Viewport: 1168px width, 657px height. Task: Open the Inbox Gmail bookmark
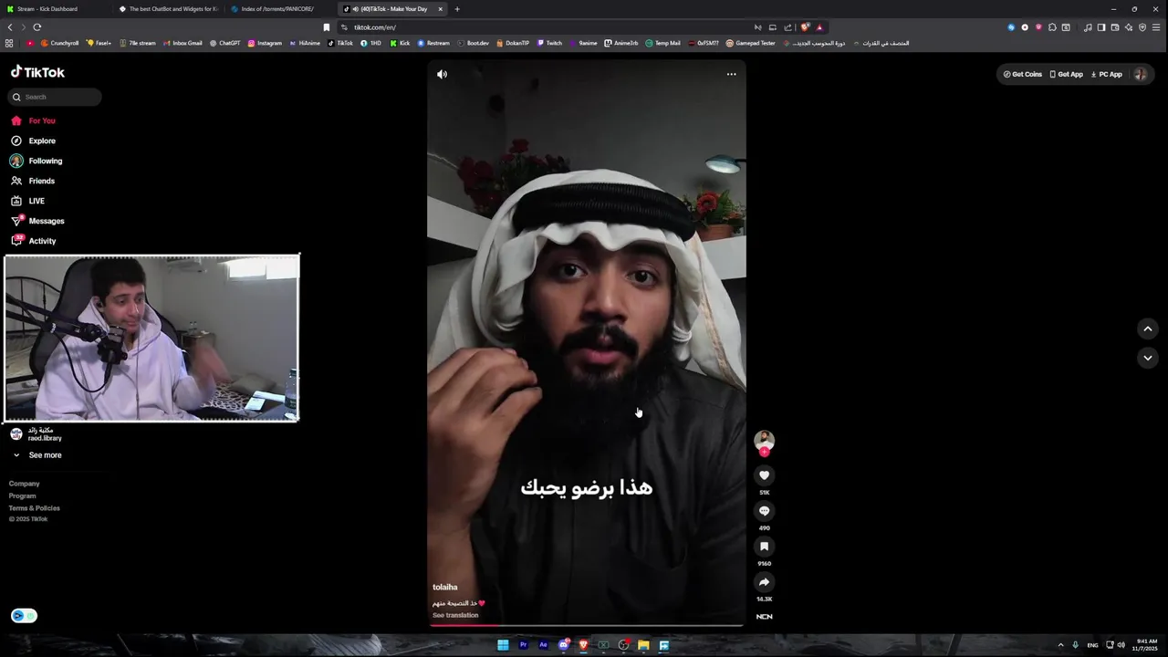click(x=182, y=43)
